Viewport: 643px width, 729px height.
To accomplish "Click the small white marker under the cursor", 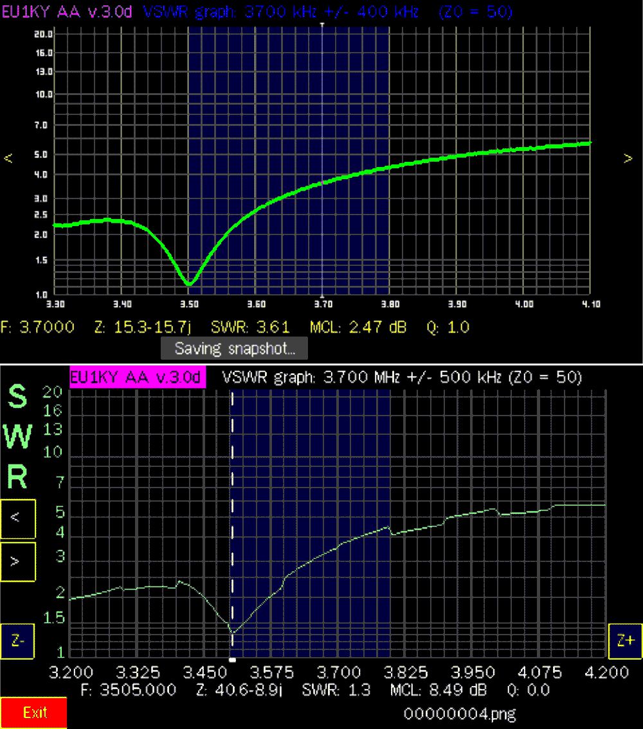I will pos(232,659).
